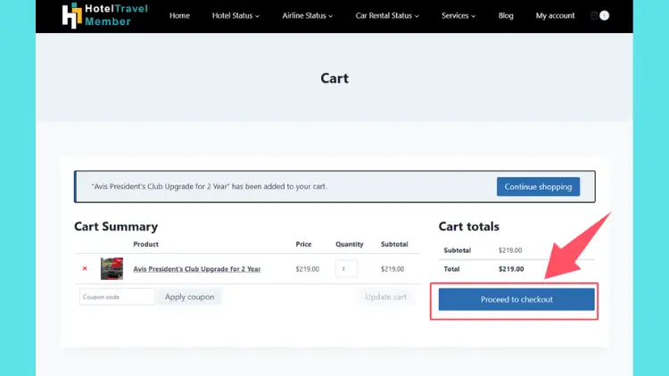Expand the Services dropdown menu
Image resolution: width=669 pixels, height=376 pixels.
(458, 16)
